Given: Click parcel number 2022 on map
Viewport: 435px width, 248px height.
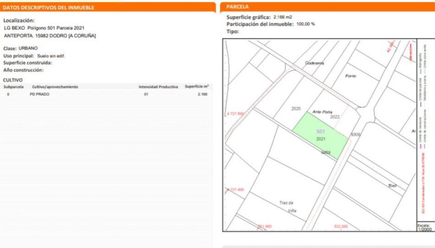Looking at the screenshot, I should 335,117.
